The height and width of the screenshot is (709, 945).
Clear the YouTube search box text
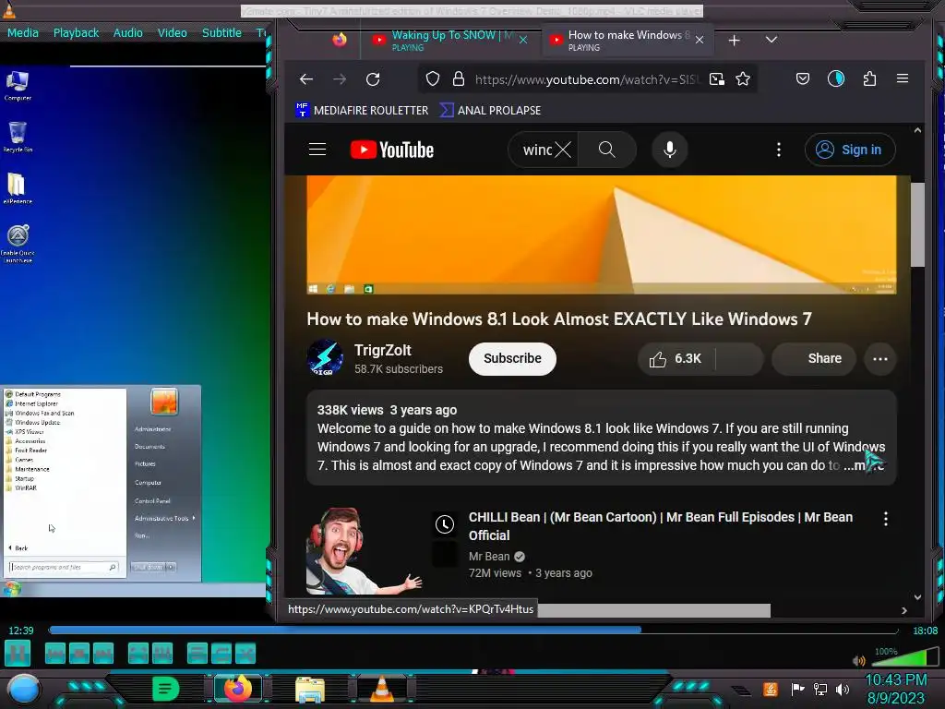tap(563, 150)
